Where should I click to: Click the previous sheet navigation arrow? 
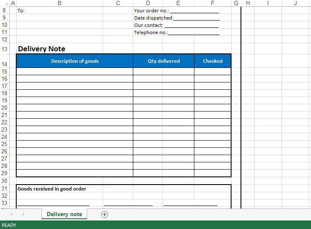11,214
